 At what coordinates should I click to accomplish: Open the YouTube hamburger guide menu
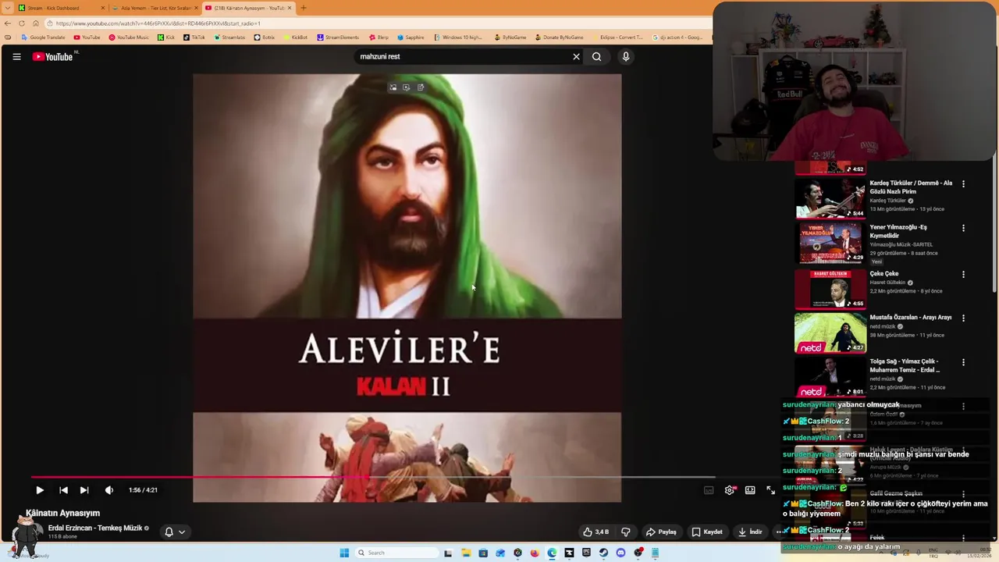(16, 56)
